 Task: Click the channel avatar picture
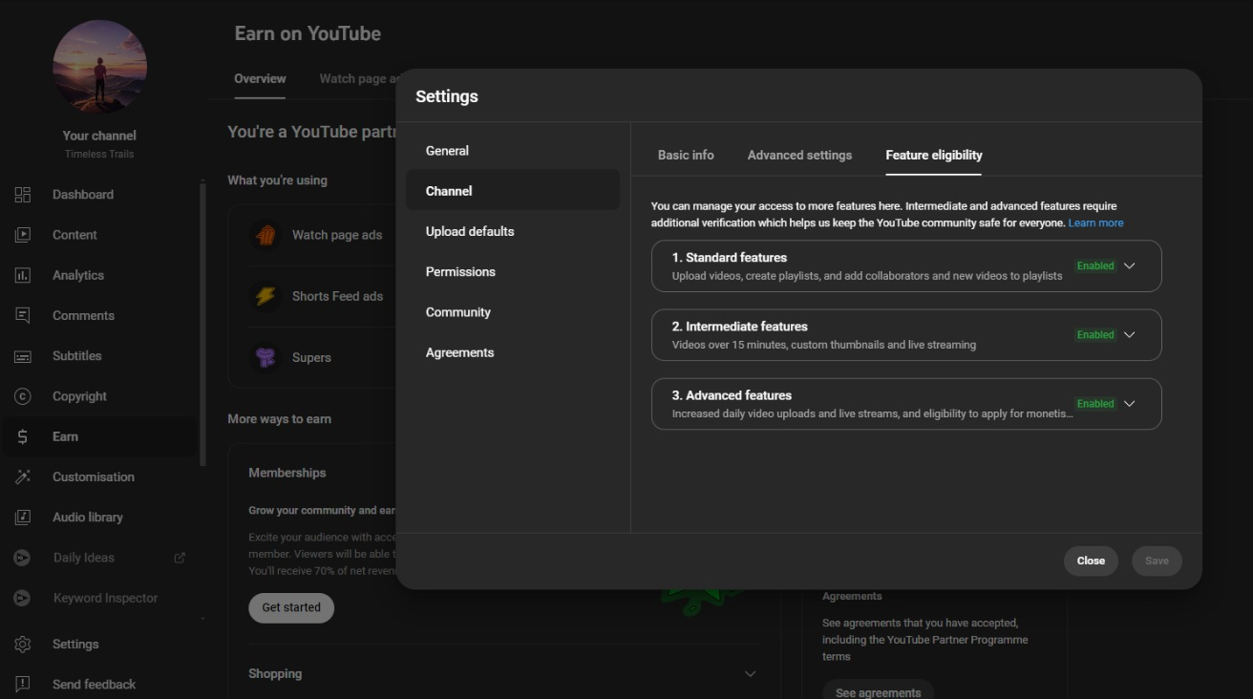(99, 67)
